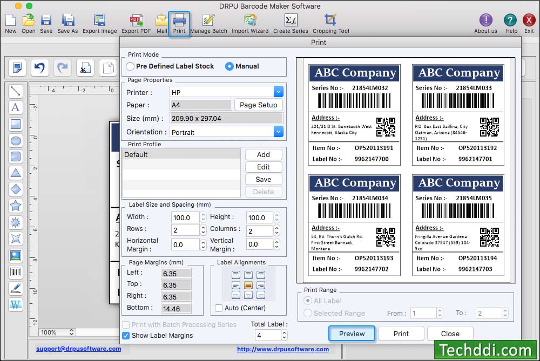Image resolution: width=540 pixels, height=361 pixels.
Task: Click the Rows stepper arrows
Action: tap(203, 230)
